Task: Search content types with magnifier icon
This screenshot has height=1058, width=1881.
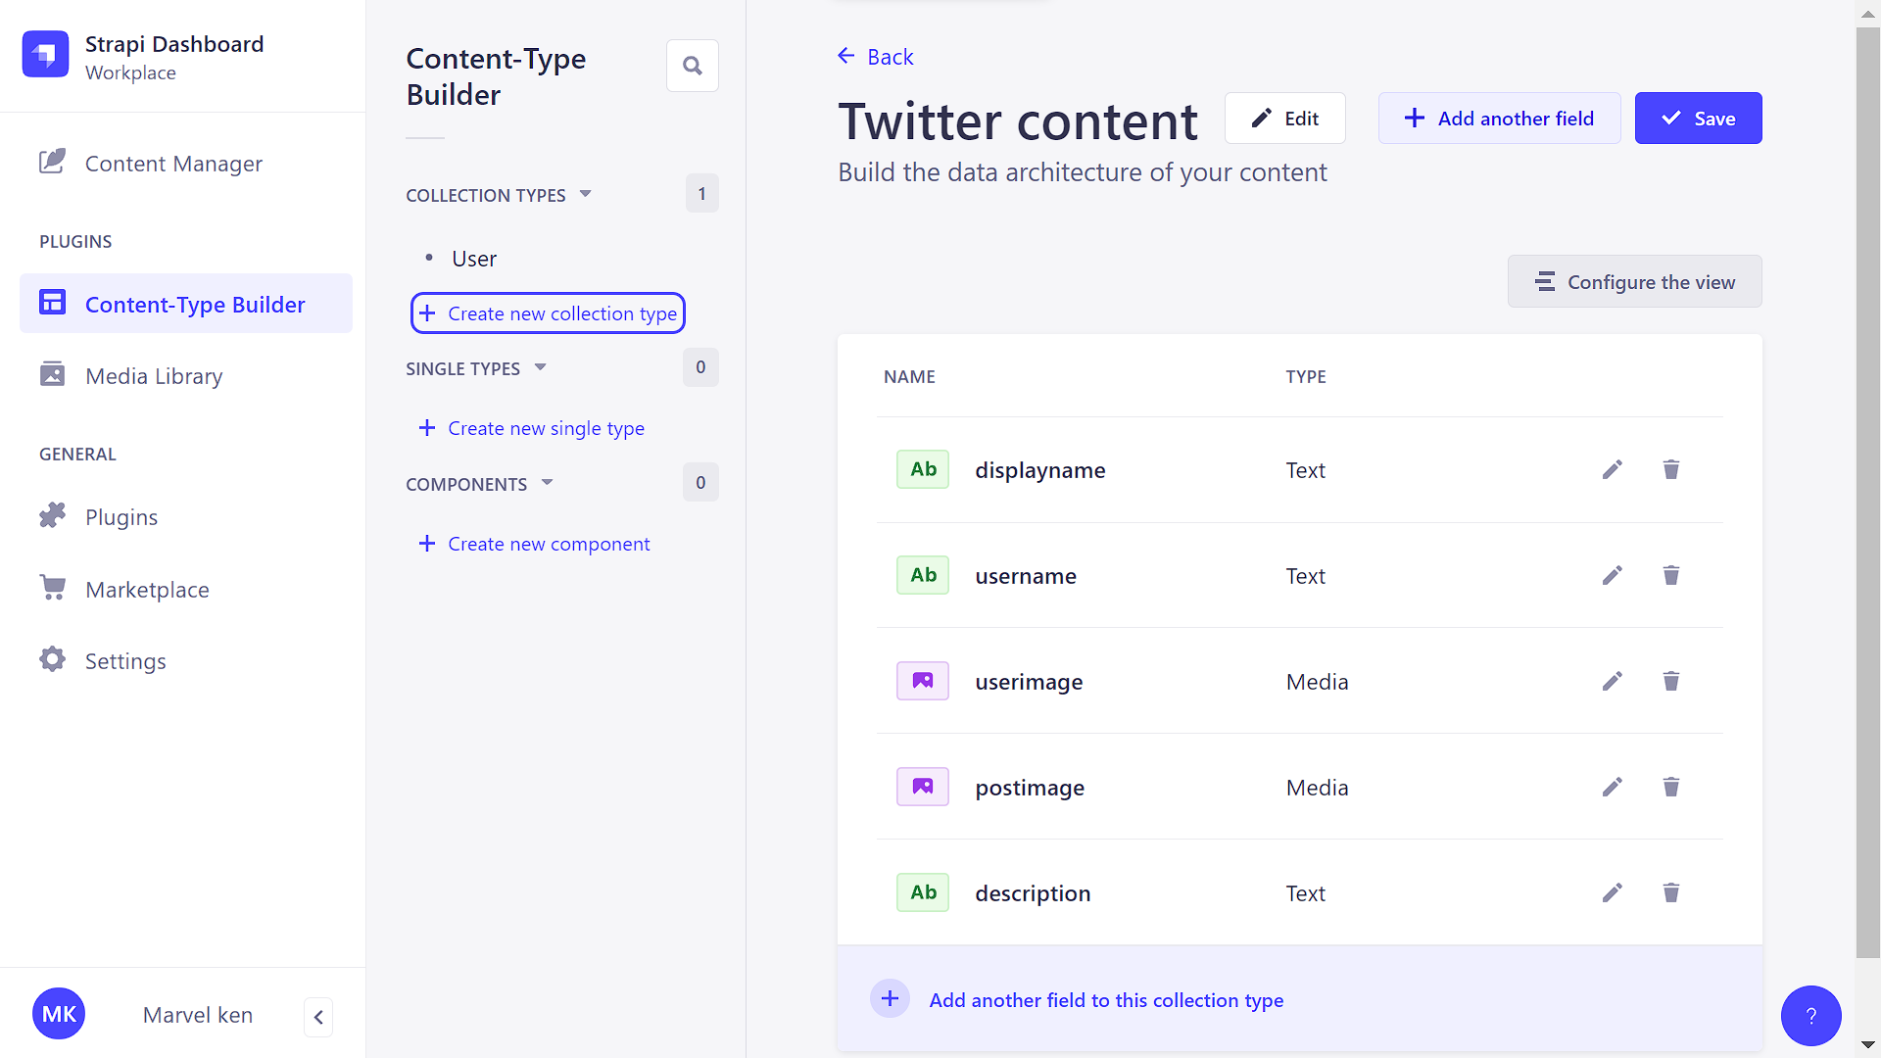Action: point(693,66)
